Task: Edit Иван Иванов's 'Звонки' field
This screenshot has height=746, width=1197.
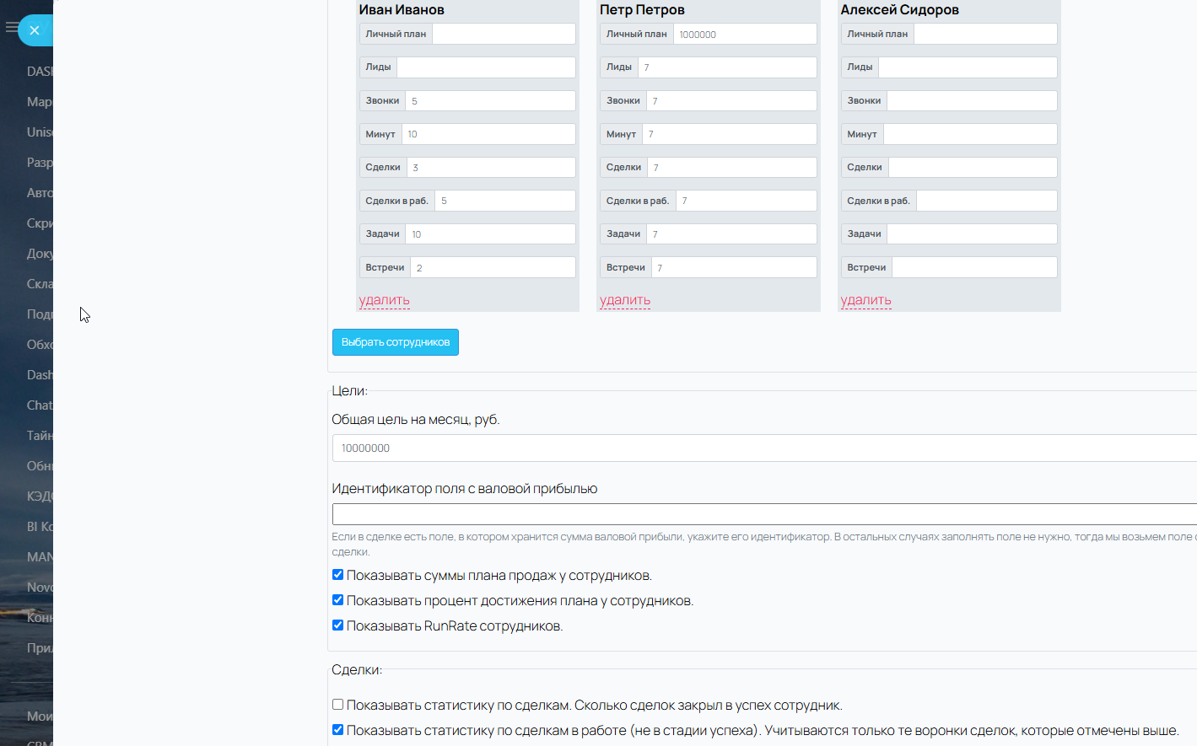Action: pyautogui.click(x=491, y=100)
